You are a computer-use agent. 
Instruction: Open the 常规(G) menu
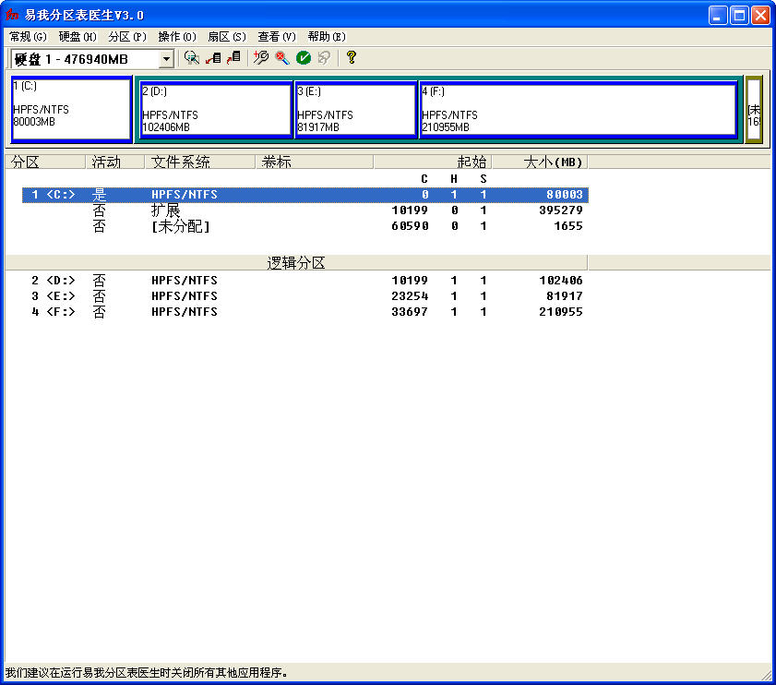[27, 37]
